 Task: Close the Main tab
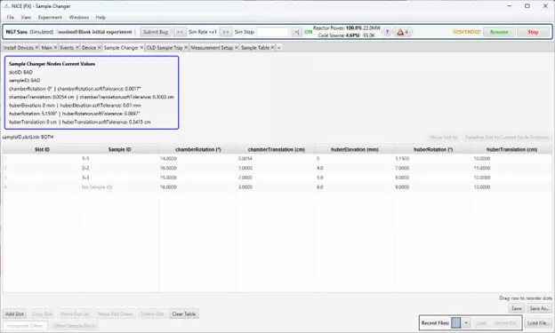[x=55, y=47]
